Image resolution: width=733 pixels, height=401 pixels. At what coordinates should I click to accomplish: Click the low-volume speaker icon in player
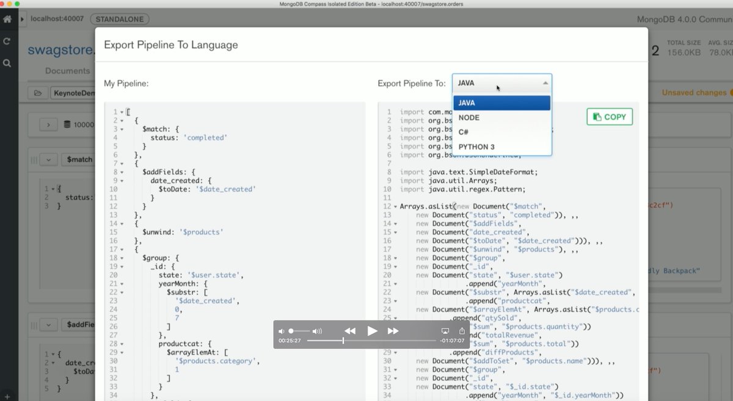coord(282,331)
